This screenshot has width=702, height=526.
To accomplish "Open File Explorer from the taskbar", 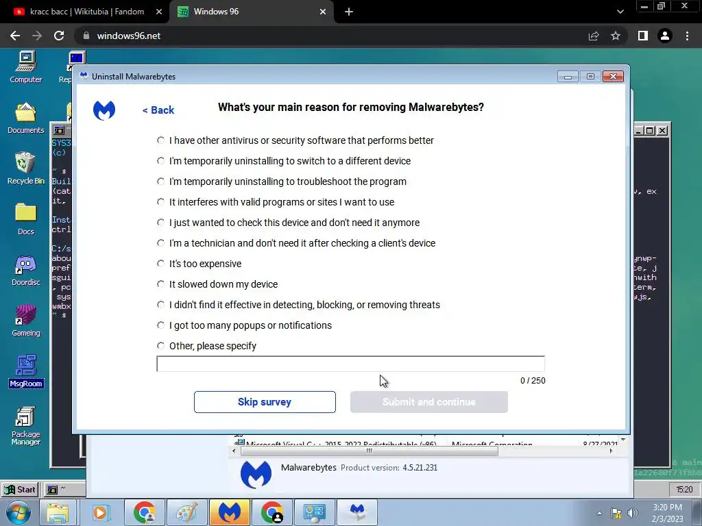I will click(58, 512).
